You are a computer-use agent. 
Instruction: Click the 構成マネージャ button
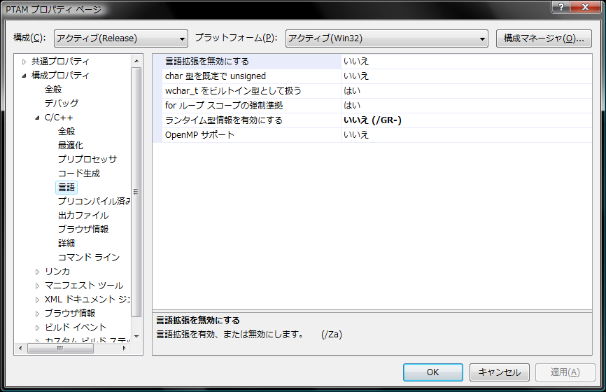click(544, 38)
